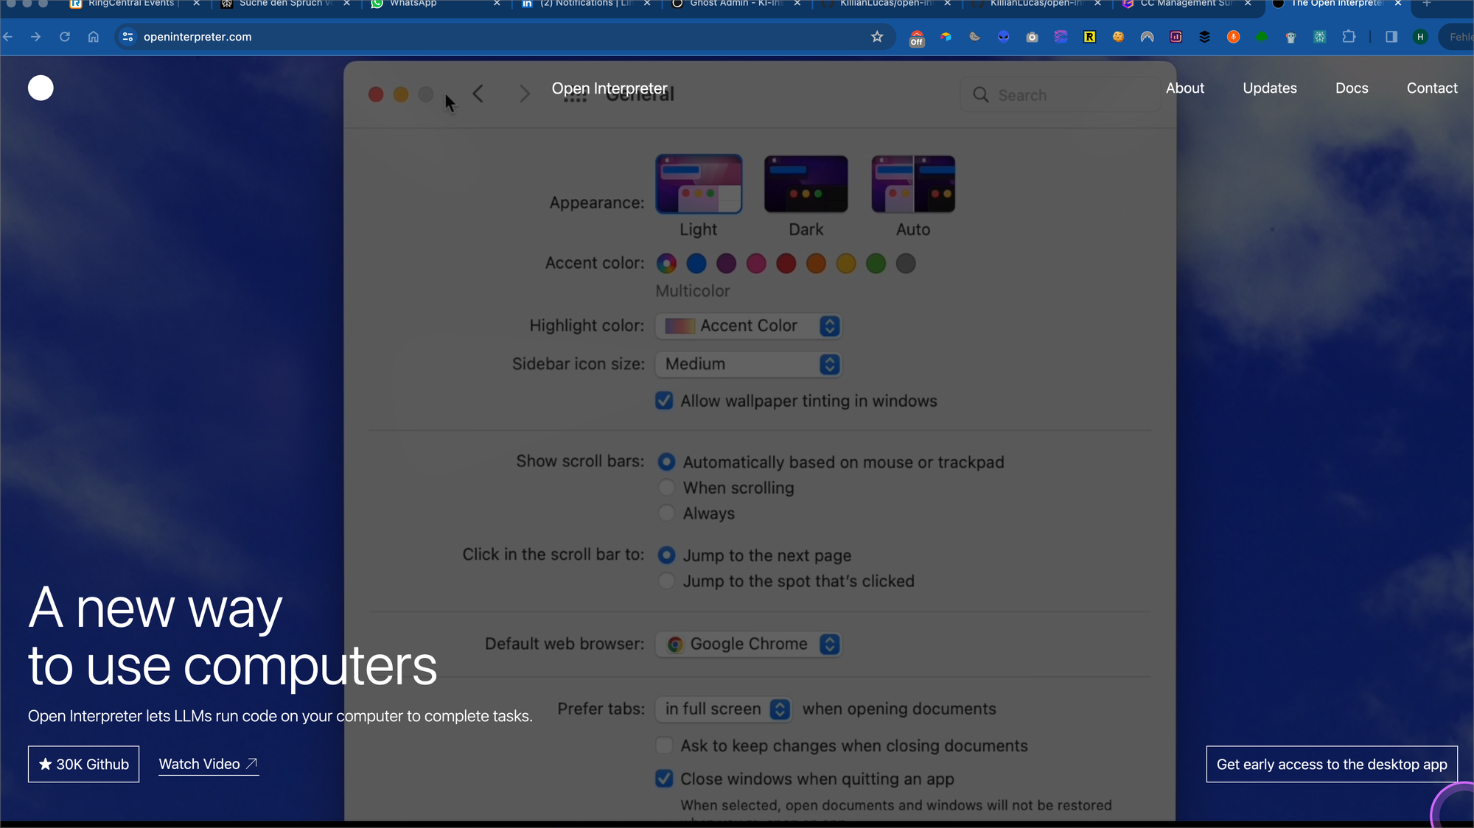Viewport: 1474px width, 828px height.
Task: Switch to the Suche den Spruch tab
Action: point(284,4)
